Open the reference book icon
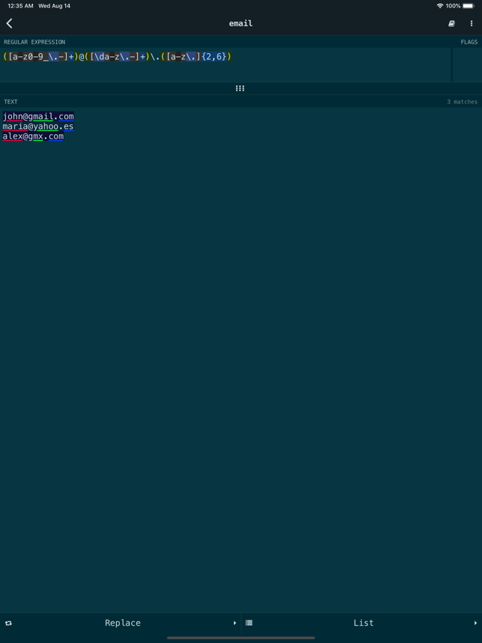 [x=451, y=24]
